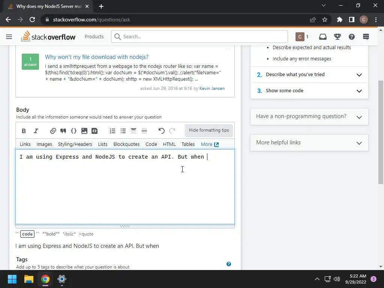
Task: Click the Tags help question mark icon
Action: tap(229, 264)
